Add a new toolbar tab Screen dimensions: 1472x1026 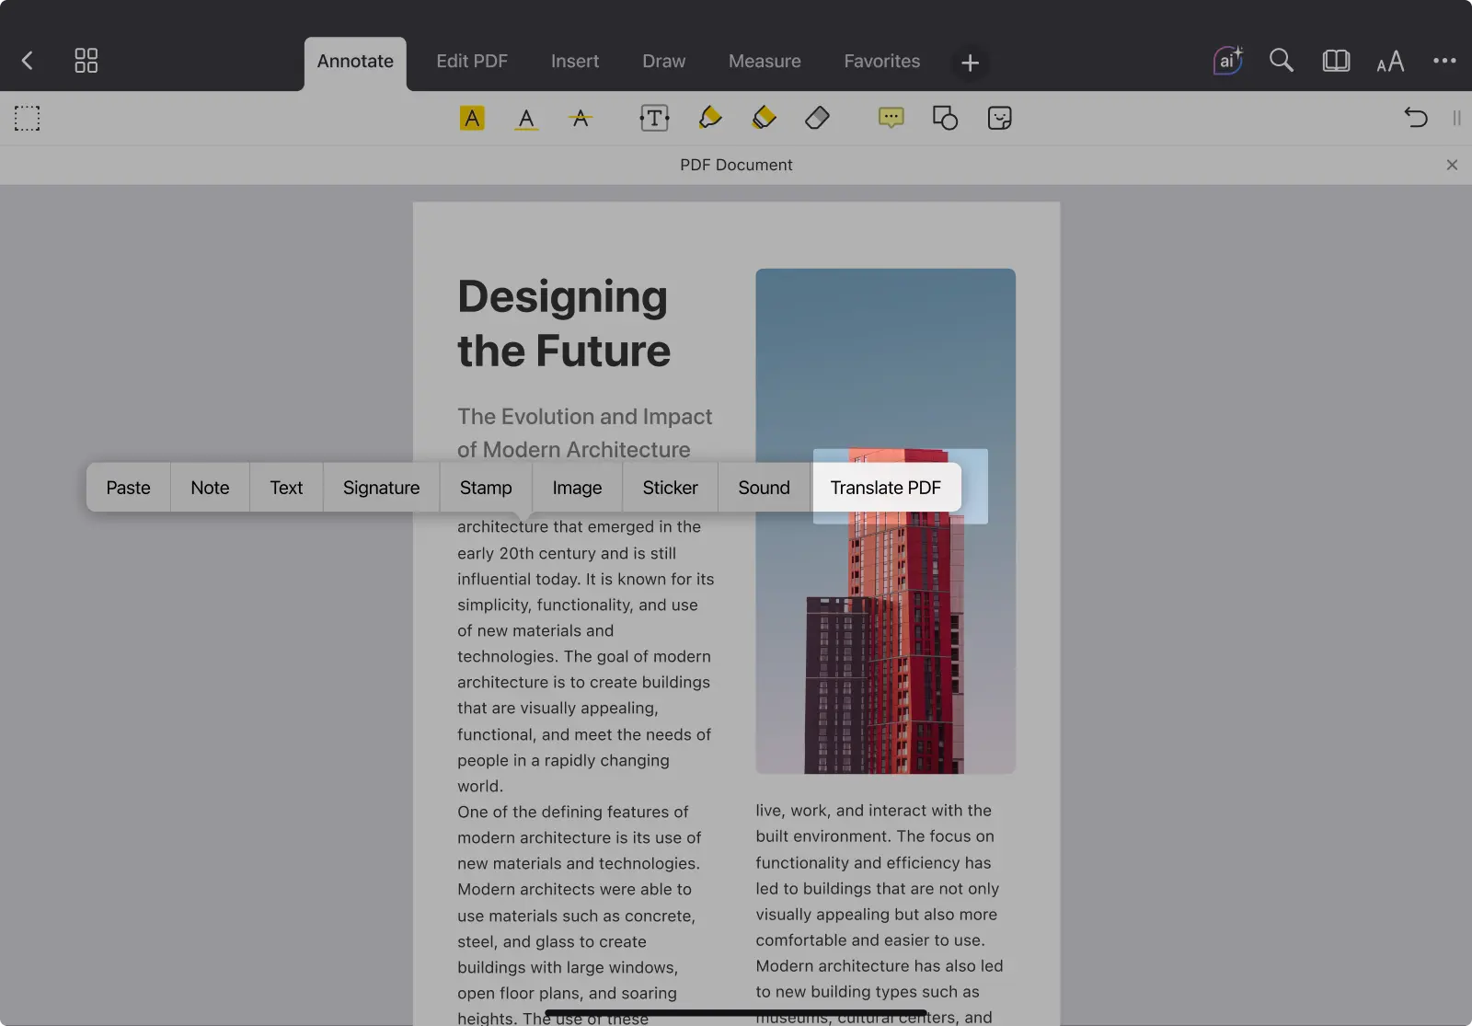[x=970, y=63]
